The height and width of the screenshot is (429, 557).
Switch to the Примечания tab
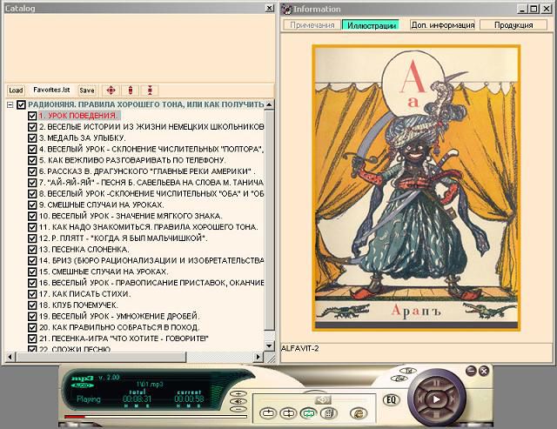(312, 25)
